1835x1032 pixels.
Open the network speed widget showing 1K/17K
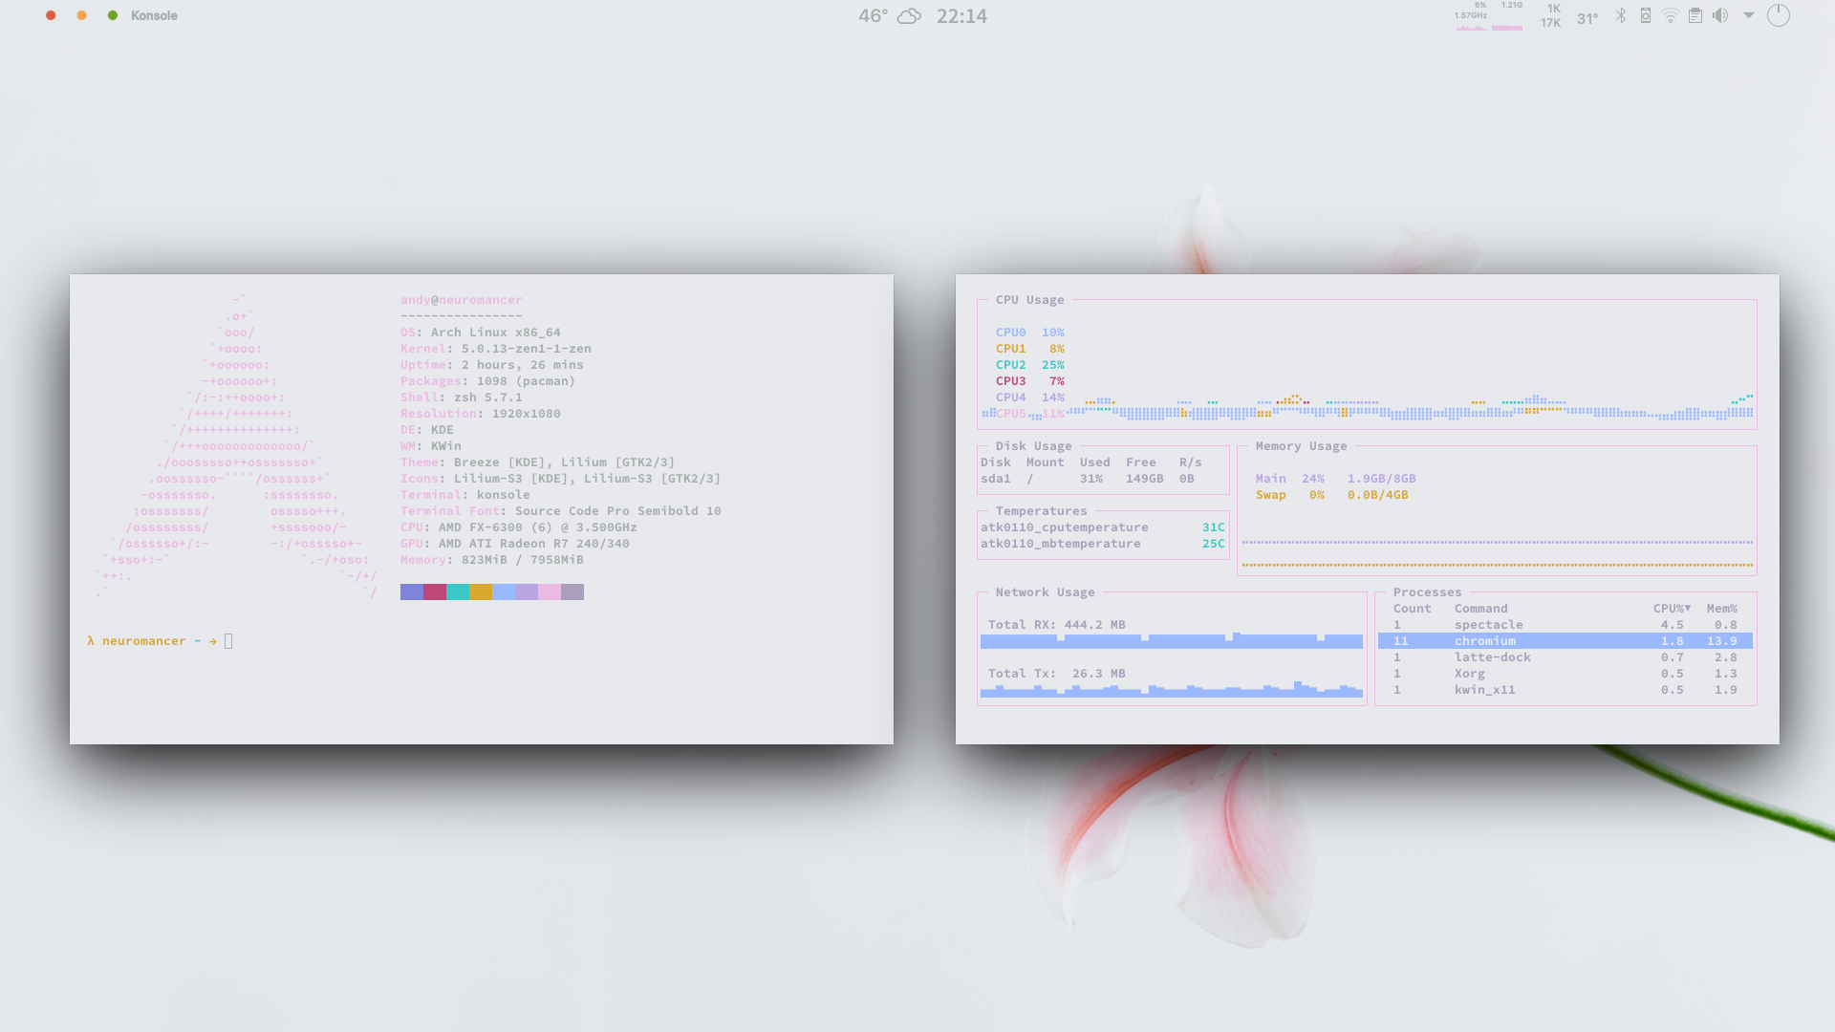(x=1550, y=16)
